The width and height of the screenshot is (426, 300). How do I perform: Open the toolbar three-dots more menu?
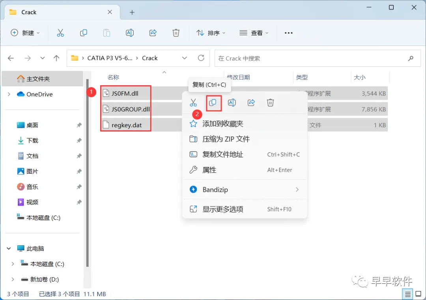coord(288,33)
